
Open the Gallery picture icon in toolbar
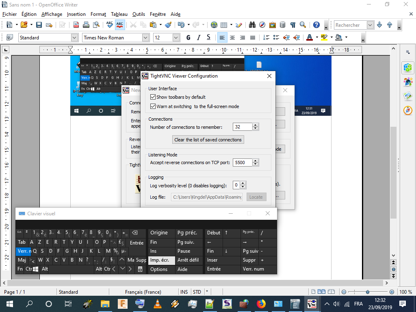pyautogui.click(x=273, y=25)
